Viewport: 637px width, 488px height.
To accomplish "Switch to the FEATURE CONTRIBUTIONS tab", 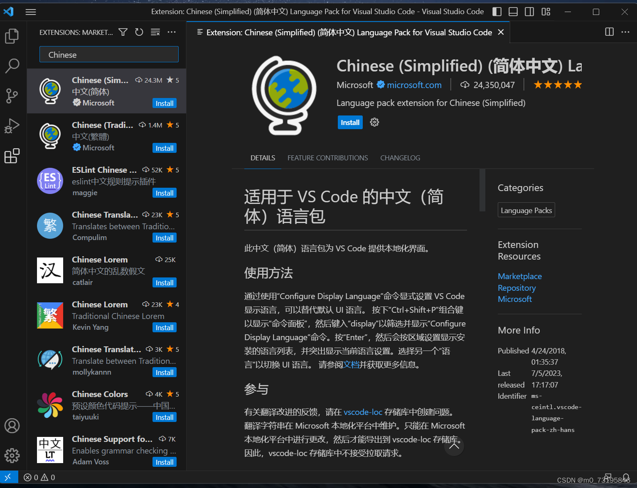I will click(x=327, y=158).
